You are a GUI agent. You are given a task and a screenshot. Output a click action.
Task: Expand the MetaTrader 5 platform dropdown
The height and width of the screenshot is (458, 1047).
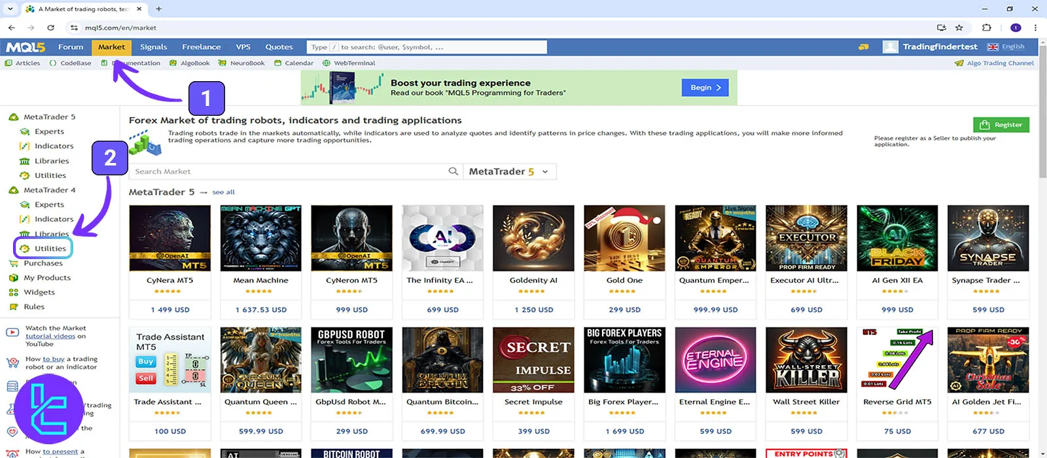tap(509, 171)
